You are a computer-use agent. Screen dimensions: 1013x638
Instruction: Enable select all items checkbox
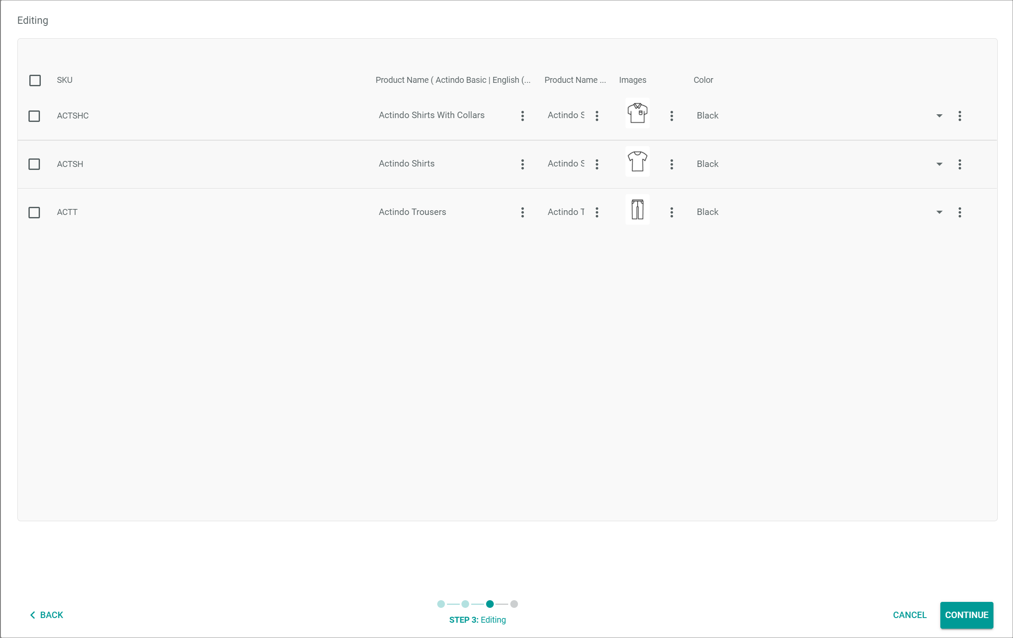tap(34, 80)
